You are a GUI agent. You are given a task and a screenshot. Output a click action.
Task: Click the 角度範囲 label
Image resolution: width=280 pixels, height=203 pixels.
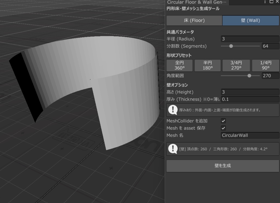tap(175, 76)
